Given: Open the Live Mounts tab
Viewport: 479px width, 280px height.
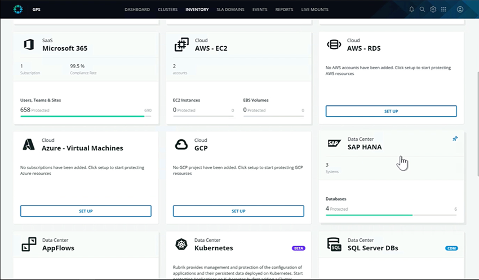Looking at the screenshot, I should [314, 10].
